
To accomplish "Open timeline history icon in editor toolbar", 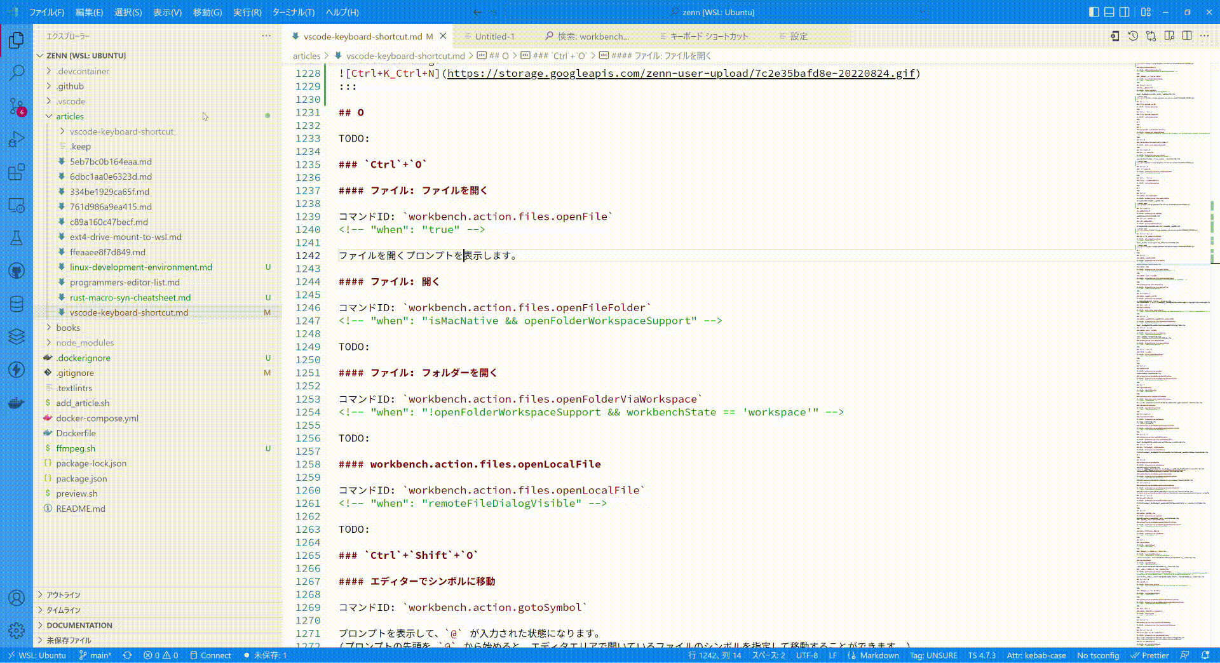I will pos(1133,36).
